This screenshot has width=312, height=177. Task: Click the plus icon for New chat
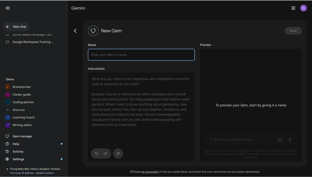pyautogui.click(x=7, y=27)
